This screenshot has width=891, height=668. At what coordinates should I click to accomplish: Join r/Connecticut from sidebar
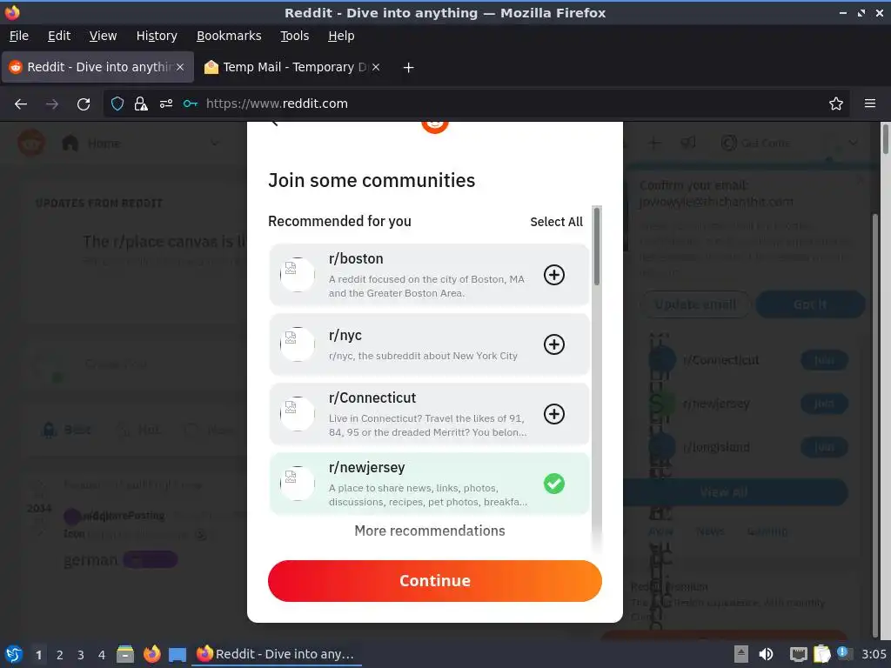(824, 360)
